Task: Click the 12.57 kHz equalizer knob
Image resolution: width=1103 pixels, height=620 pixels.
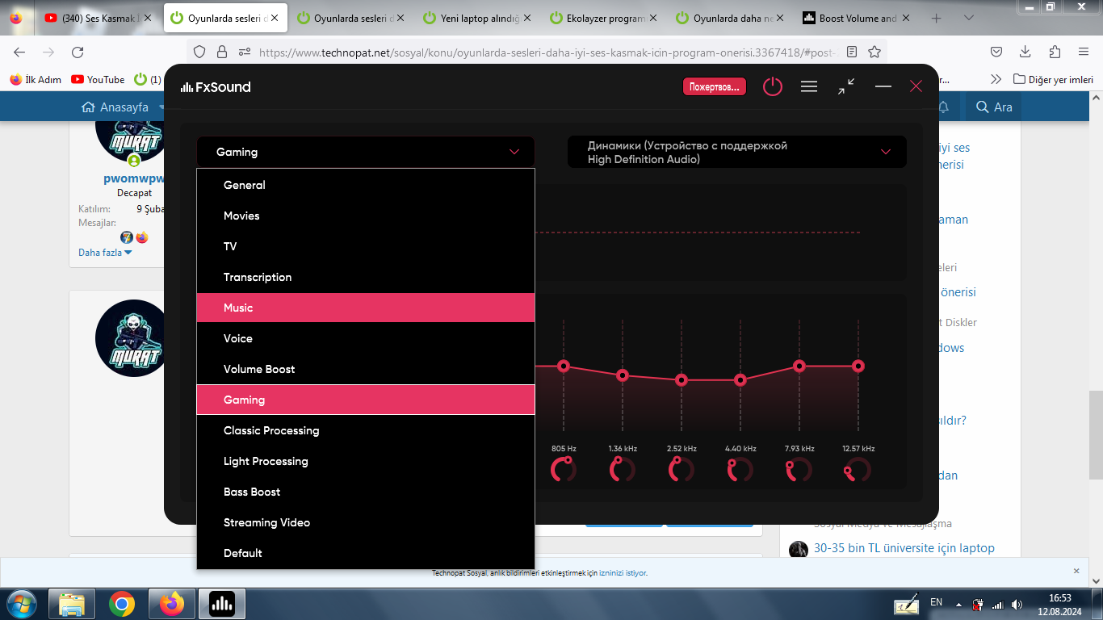Action: (x=858, y=469)
